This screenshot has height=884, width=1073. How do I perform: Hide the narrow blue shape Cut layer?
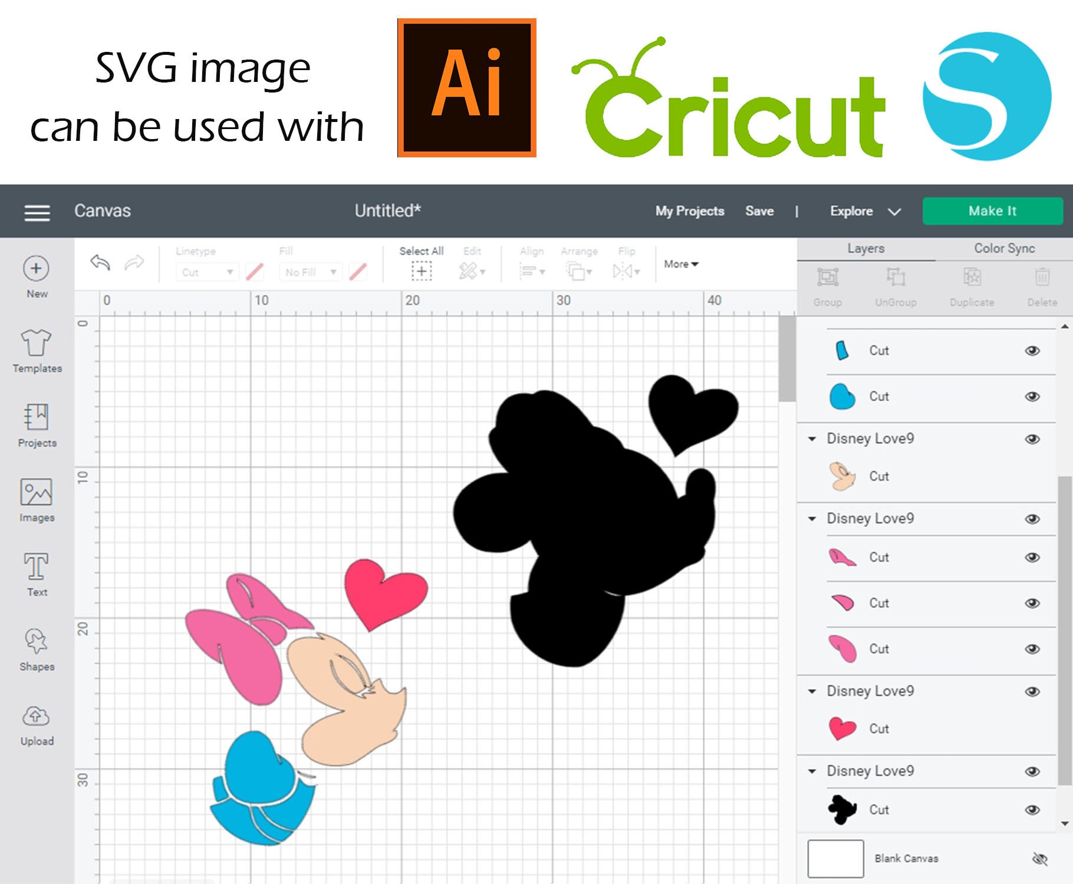pos(1032,351)
